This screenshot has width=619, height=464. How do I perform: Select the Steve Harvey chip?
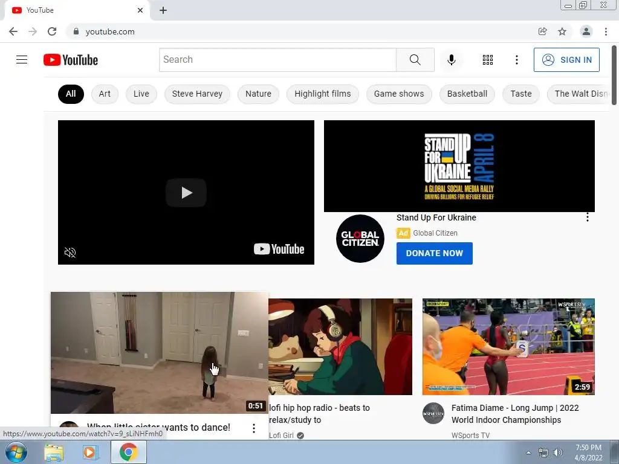[x=197, y=94]
